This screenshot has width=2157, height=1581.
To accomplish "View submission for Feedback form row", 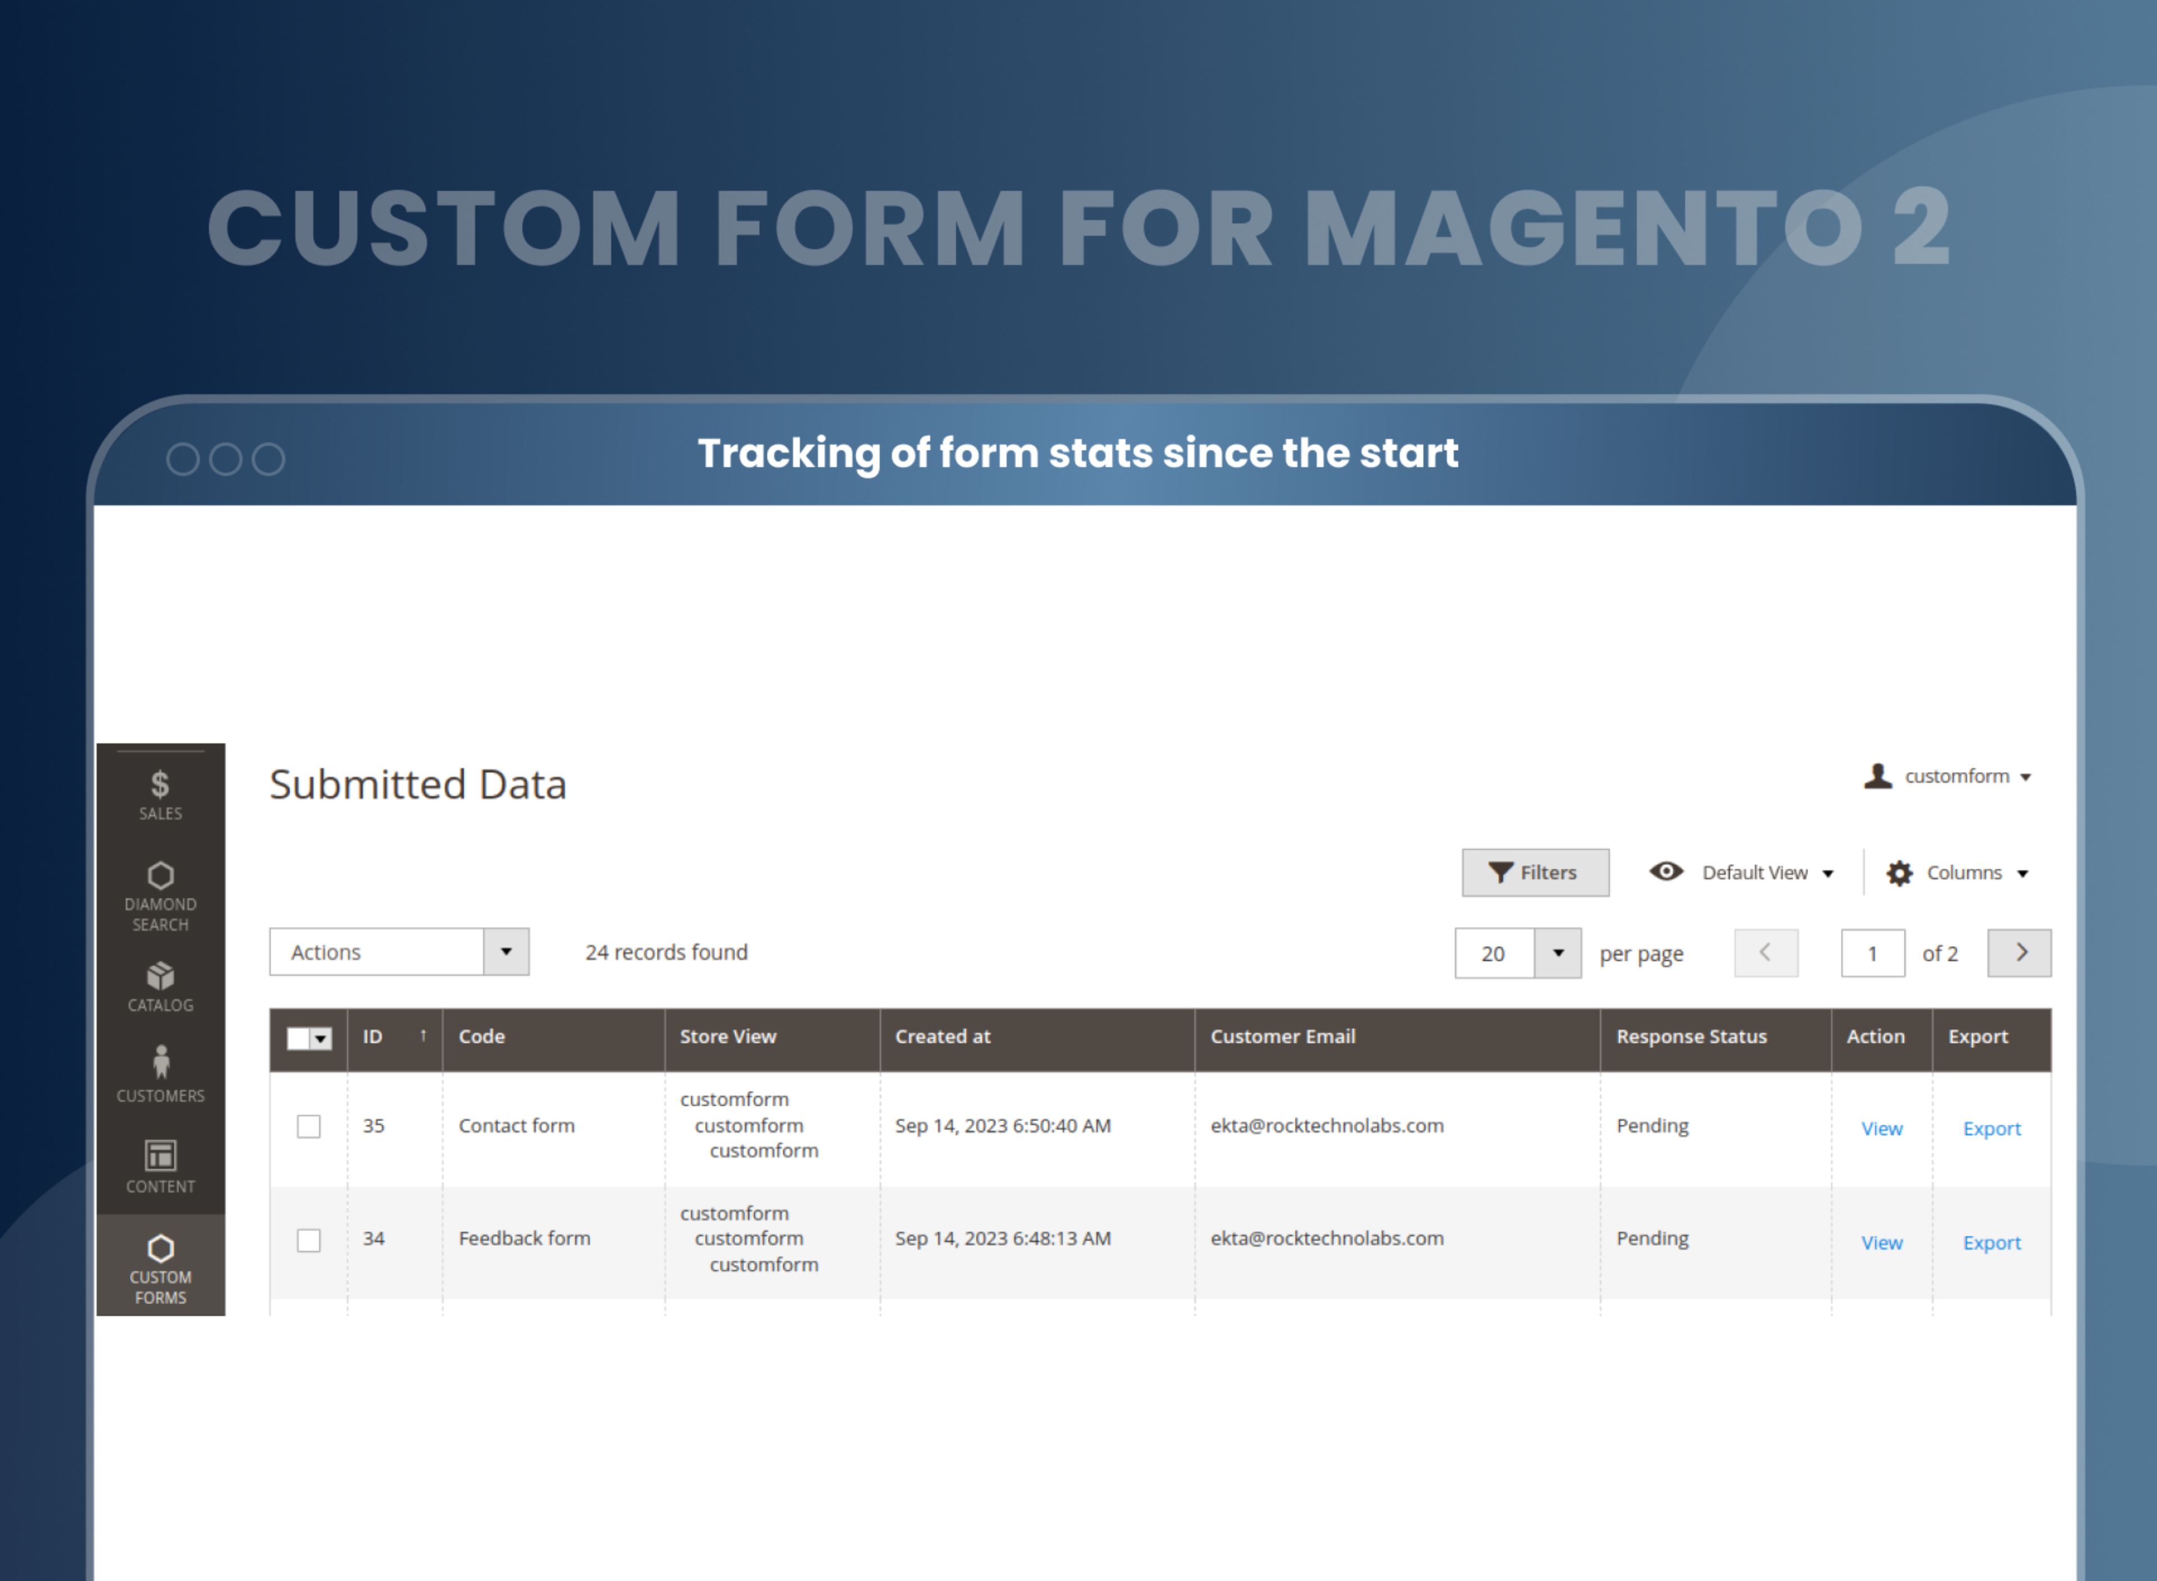I will [x=1881, y=1242].
